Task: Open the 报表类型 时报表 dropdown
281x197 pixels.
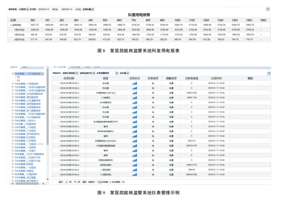Action: 27,8
